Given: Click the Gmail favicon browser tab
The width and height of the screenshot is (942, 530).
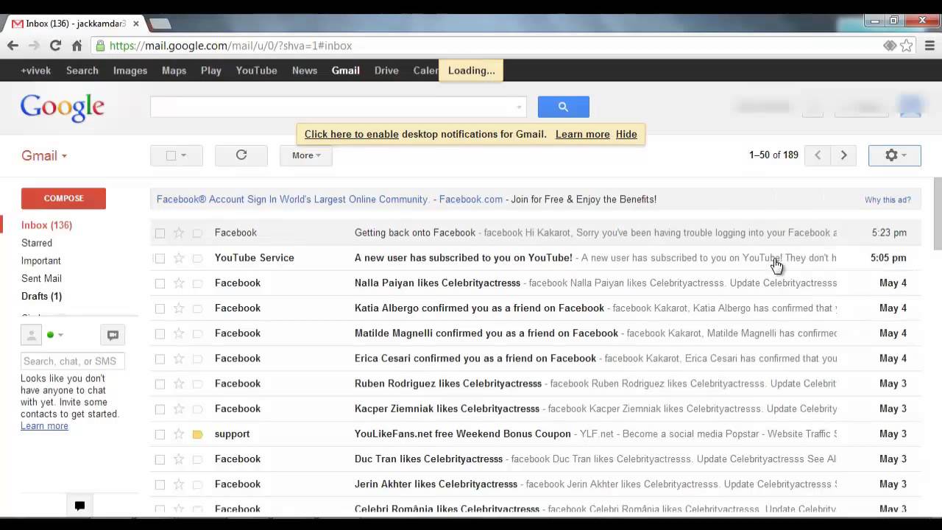Looking at the screenshot, I should [x=18, y=24].
